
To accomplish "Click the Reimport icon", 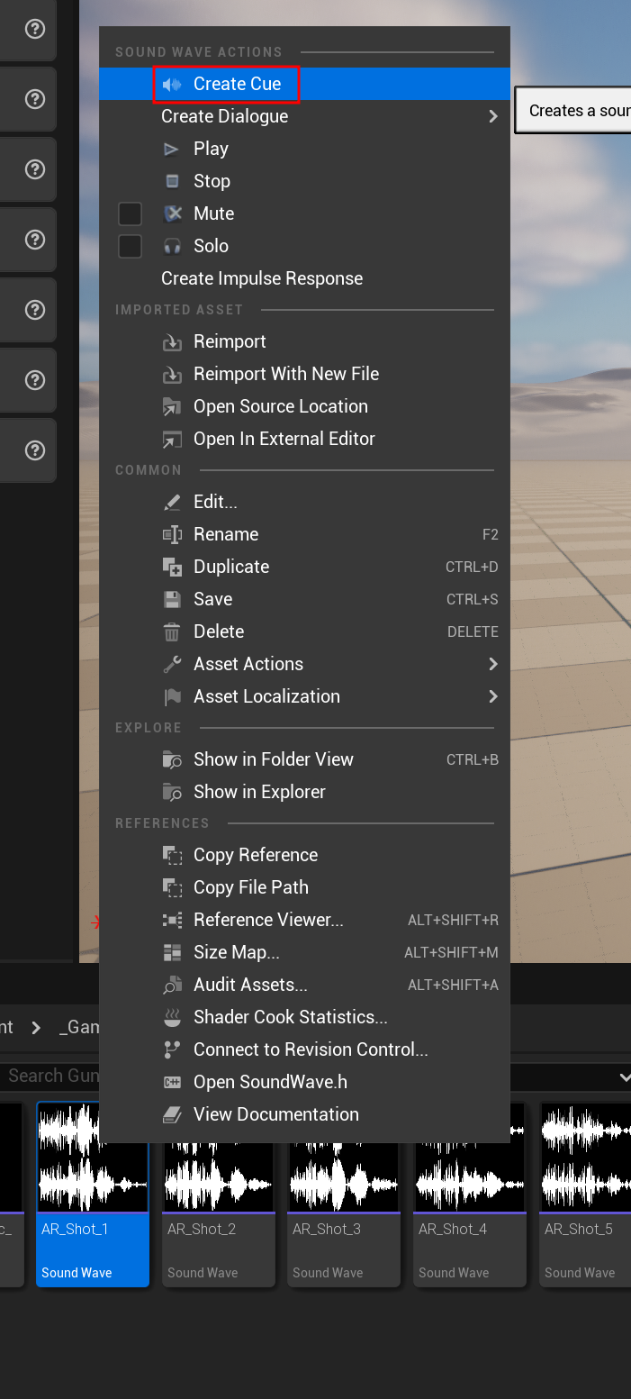I will click(172, 342).
